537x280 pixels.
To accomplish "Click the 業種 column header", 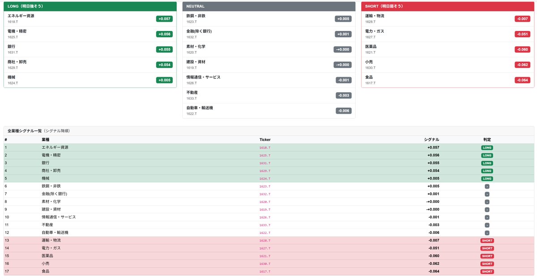I will point(46,140).
